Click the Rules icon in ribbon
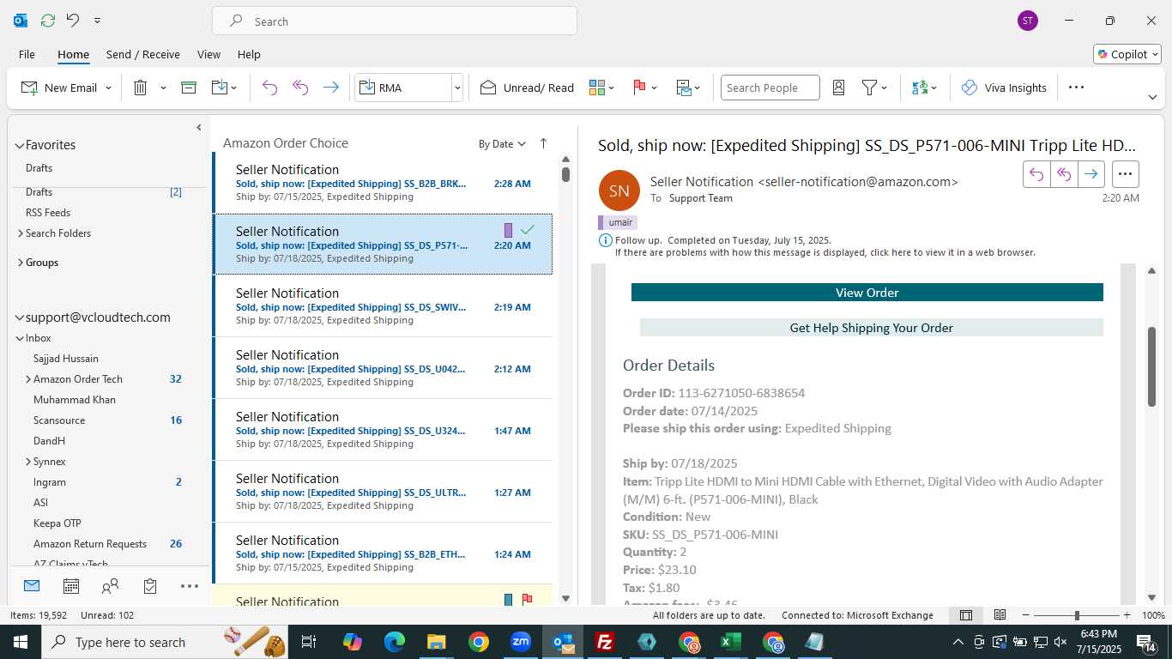Image resolution: width=1172 pixels, height=659 pixels. (x=688, y=88)
